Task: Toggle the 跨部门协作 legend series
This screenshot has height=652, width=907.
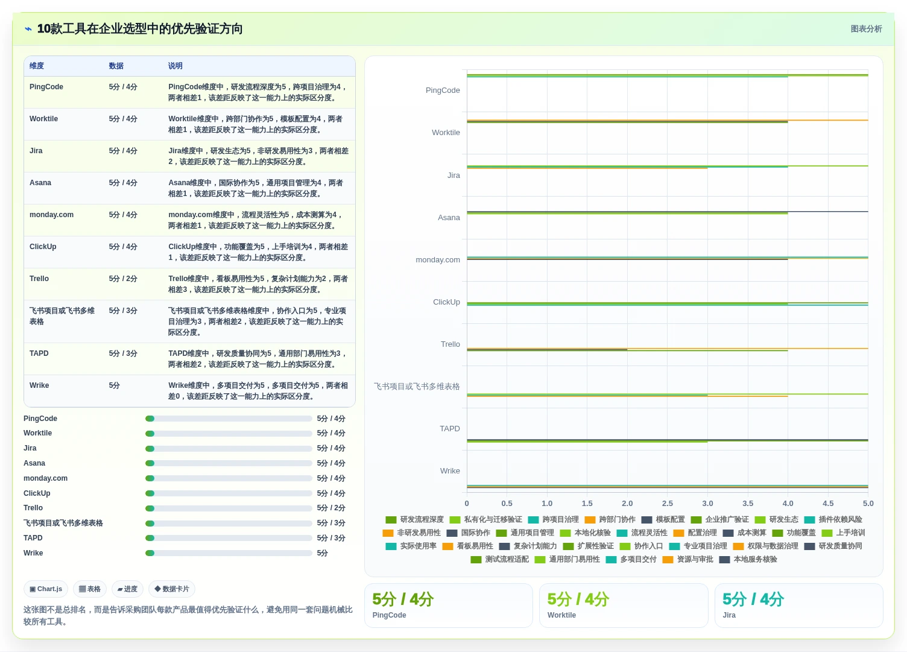Action: pos(610,519)
